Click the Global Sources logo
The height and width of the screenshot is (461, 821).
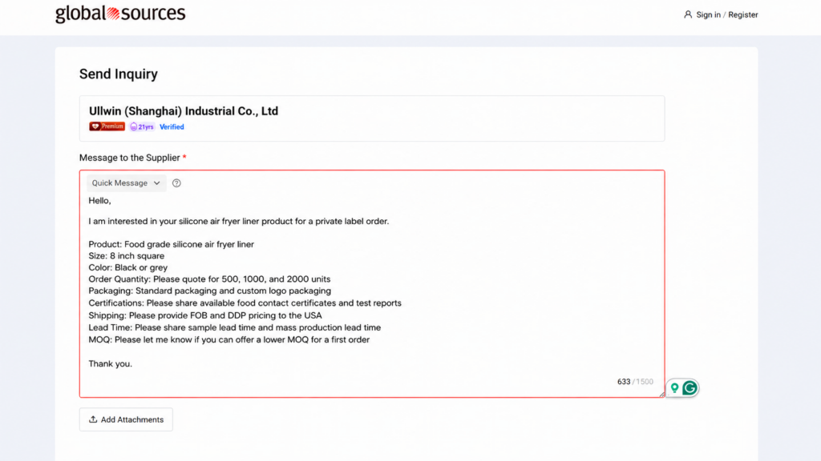pyautogui.click(x=120, y=14)
